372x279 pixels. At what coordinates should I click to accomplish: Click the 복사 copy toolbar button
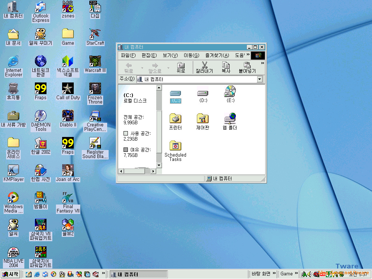point(226,68)
